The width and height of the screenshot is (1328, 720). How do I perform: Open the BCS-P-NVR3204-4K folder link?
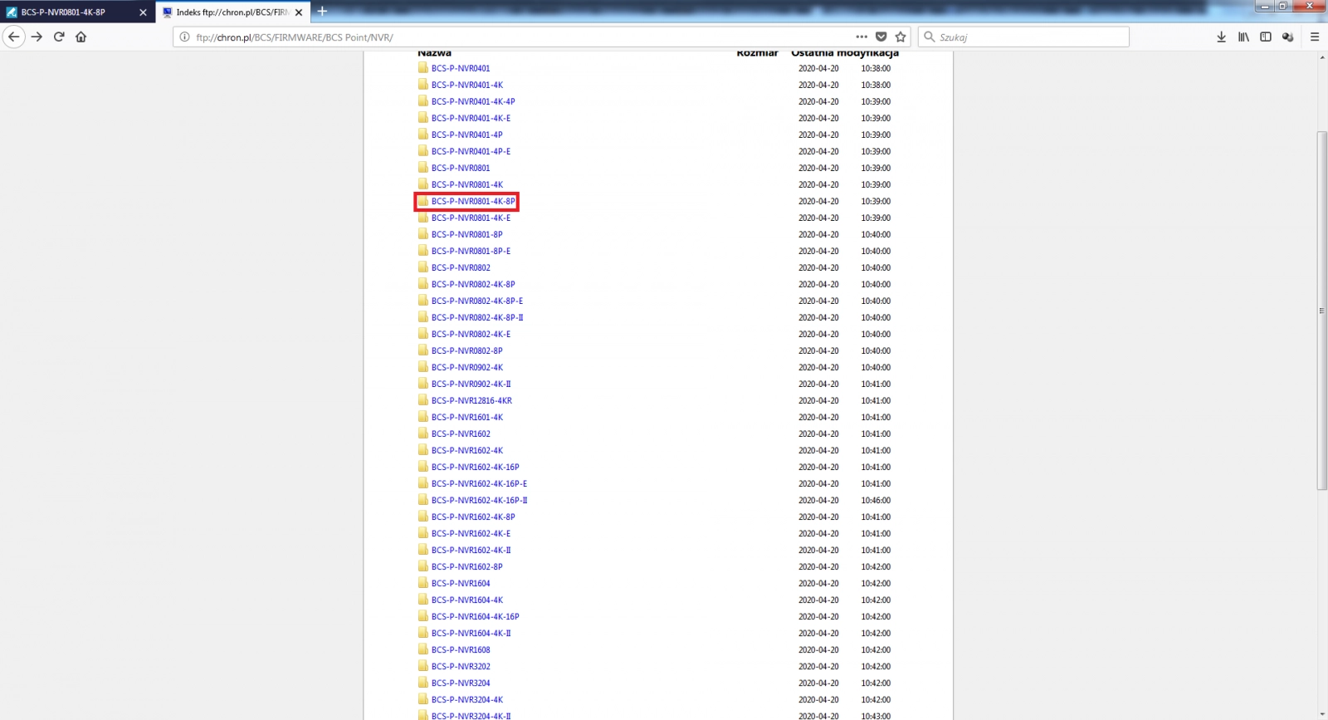coord(467,699)
